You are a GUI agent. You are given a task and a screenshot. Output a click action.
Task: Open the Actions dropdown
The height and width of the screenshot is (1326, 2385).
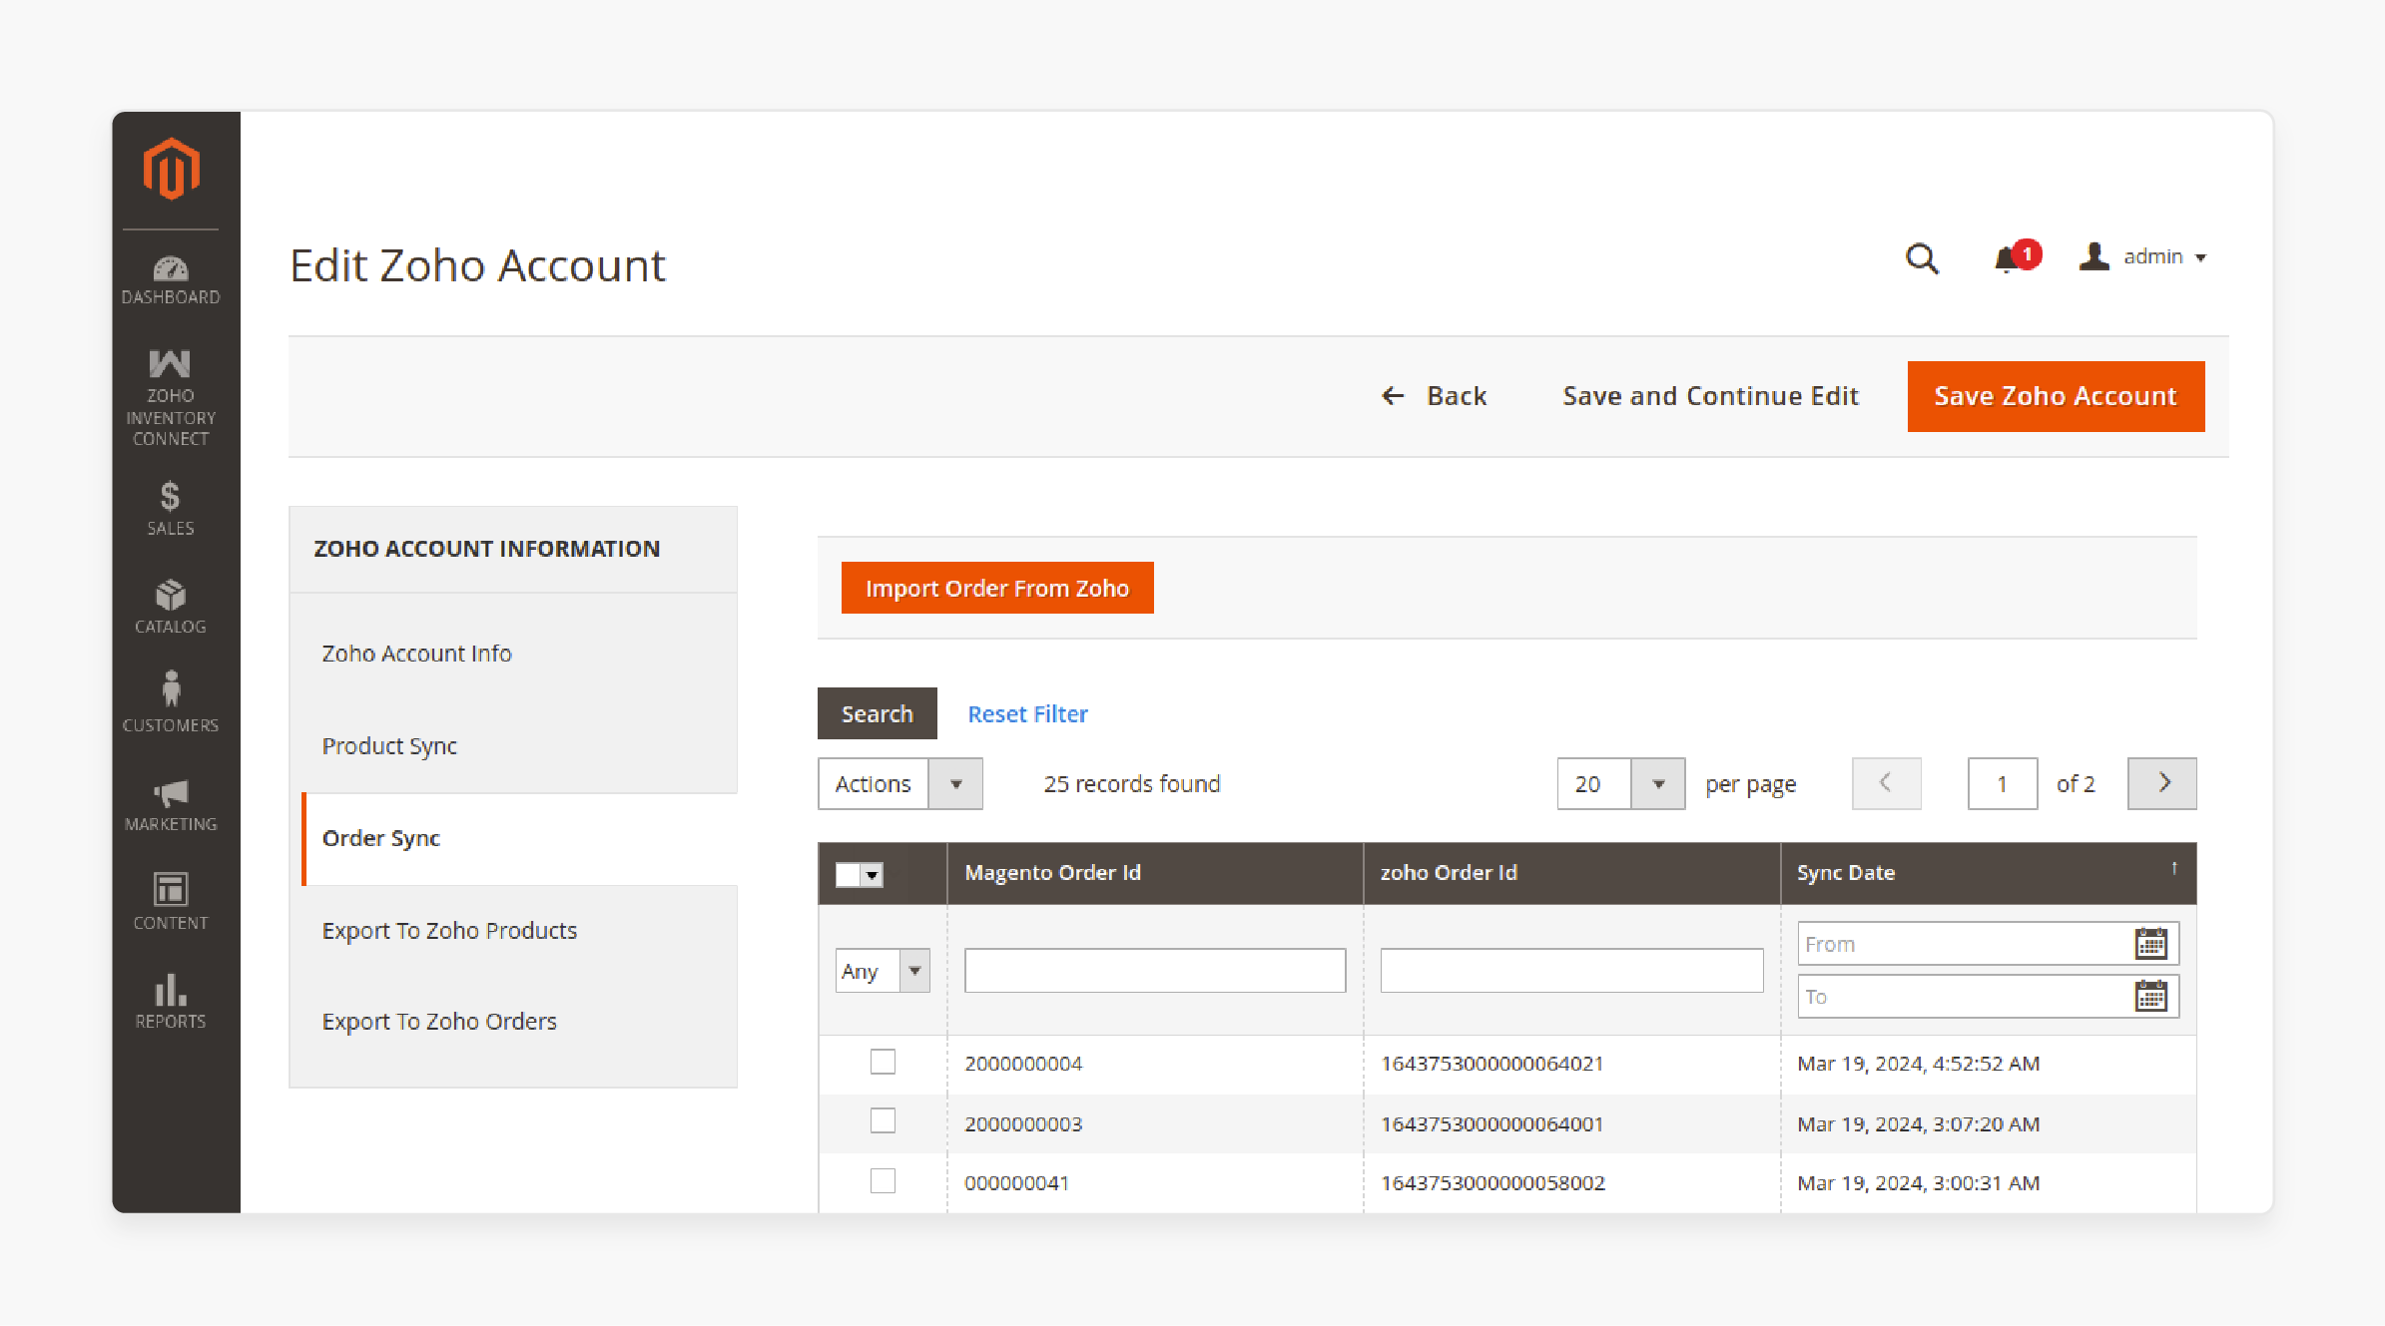pos(899,783)
